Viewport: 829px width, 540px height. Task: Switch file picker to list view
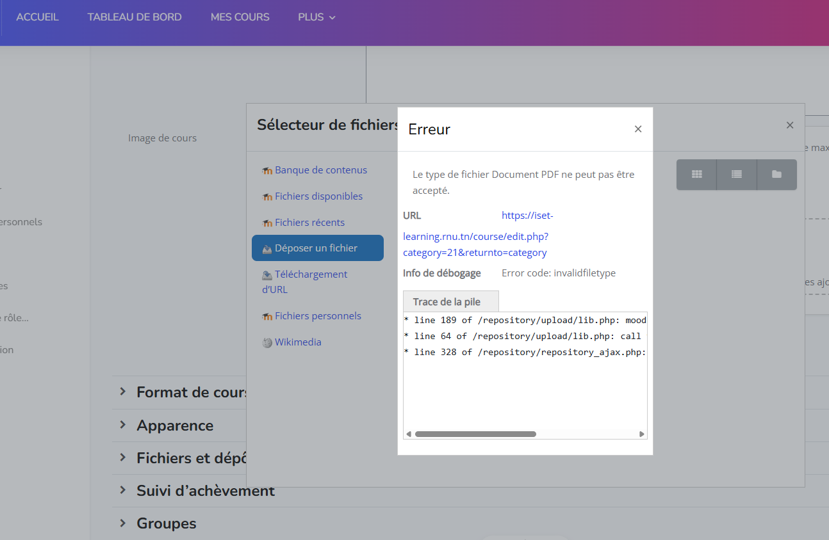click(737, 175)
